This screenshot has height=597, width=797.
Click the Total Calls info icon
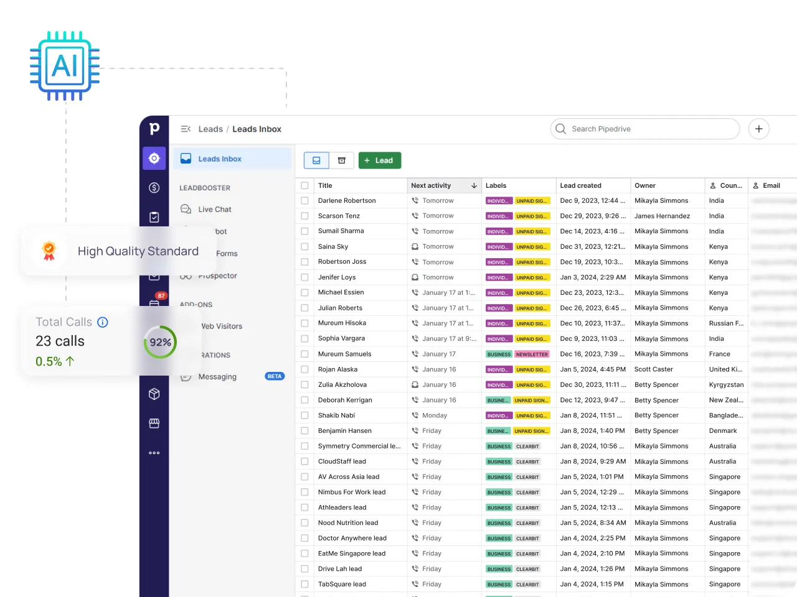pyautogui.click(x=103, y=322)
